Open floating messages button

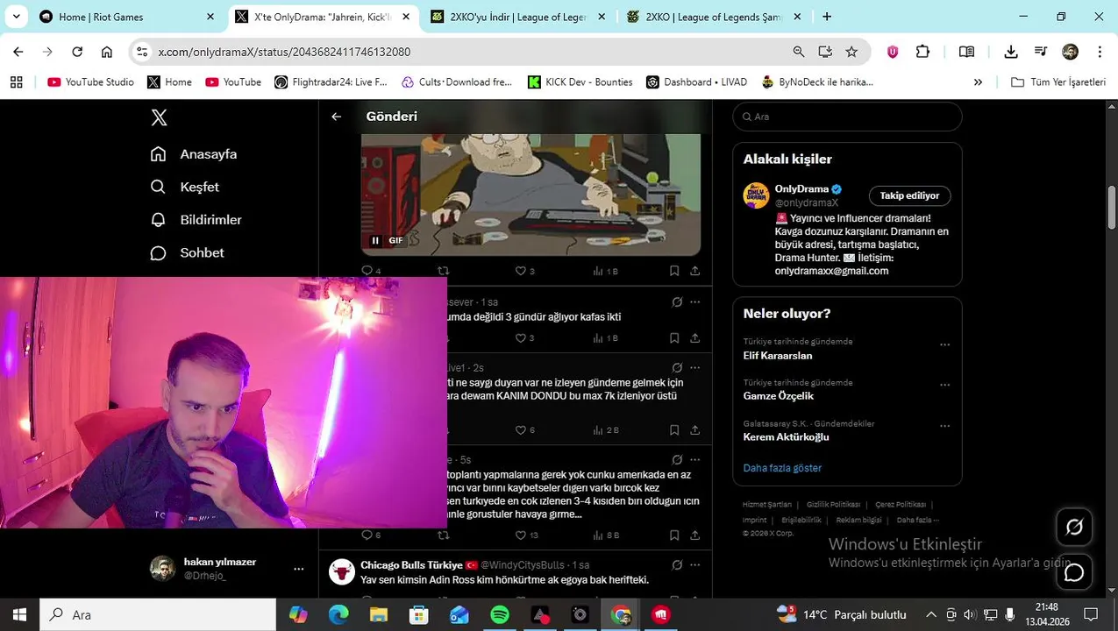pyautogui.click(x=1074, y=572)
